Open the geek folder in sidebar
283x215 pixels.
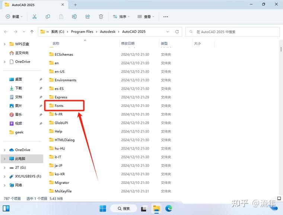coord(16,133)
